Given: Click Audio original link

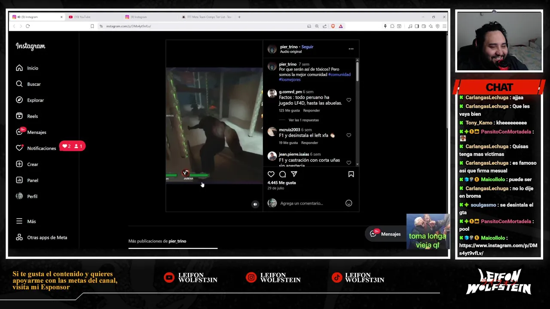Looking at the screenshot, I should click(291, 51).
